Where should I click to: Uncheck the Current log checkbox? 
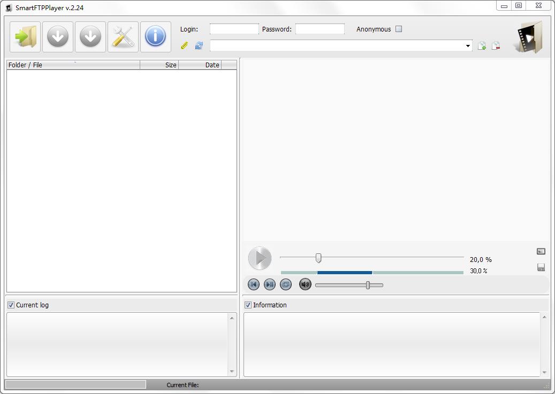(11, 305)
